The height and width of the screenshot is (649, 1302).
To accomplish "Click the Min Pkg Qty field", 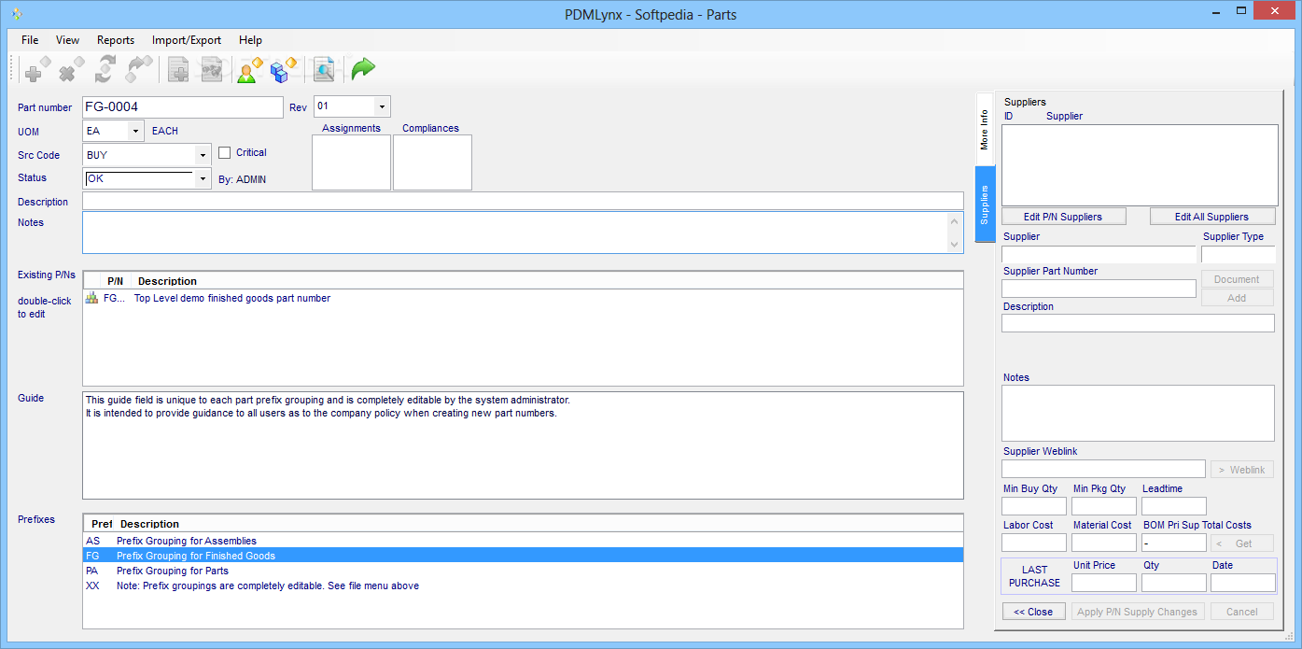I will [x=1104, y=506].
